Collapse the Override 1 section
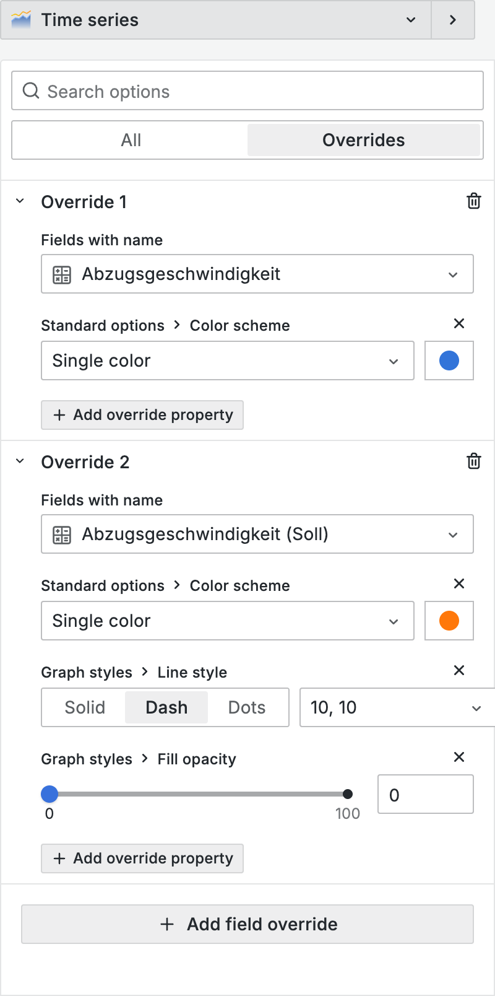Viewport: 495px width, 996px height. (x=20, y=201)
